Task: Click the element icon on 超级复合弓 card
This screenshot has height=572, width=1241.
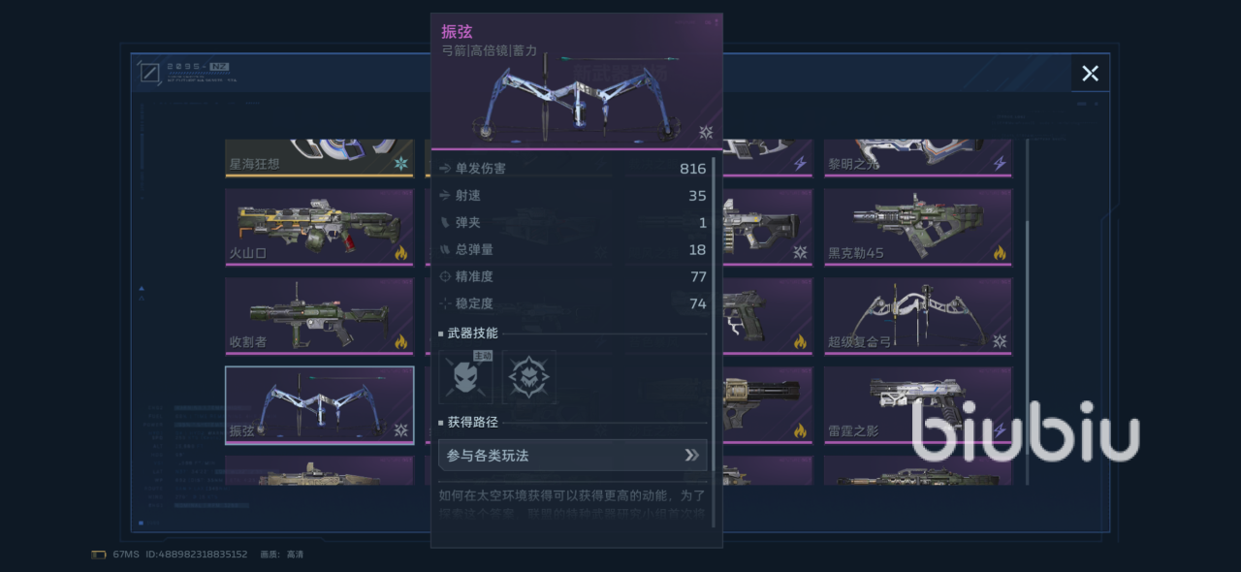Action: tap(1000, 341)
